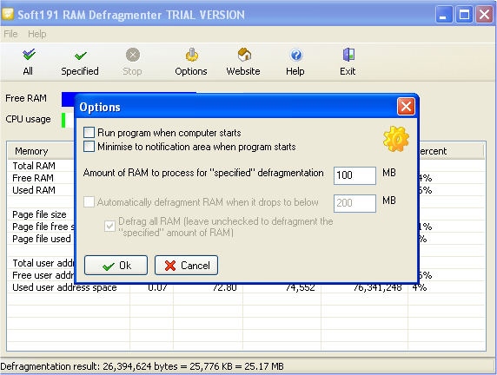Click the auto-defragment threshold field showing 200
This screenshot has height=375, width=497.
(x=355, y=203)
